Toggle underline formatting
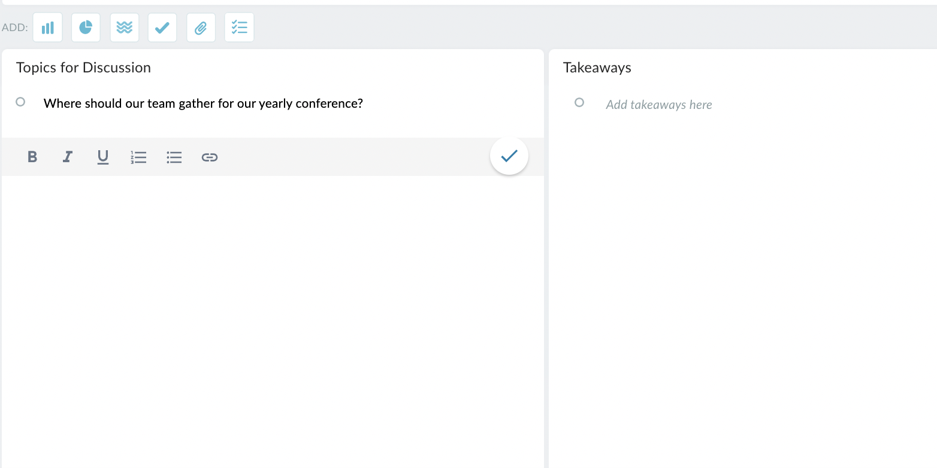 click(103, 157)
